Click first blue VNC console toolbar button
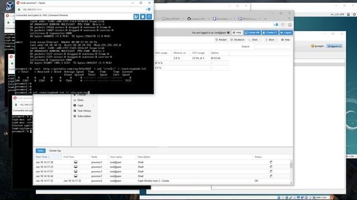This screenshot has height=200, width=357. 136,17
